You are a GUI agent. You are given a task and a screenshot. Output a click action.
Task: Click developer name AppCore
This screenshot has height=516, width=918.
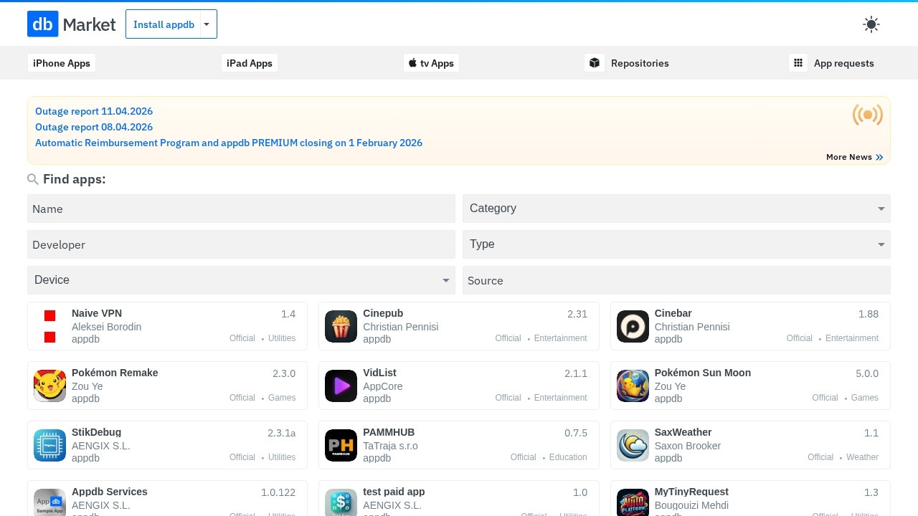383,386
